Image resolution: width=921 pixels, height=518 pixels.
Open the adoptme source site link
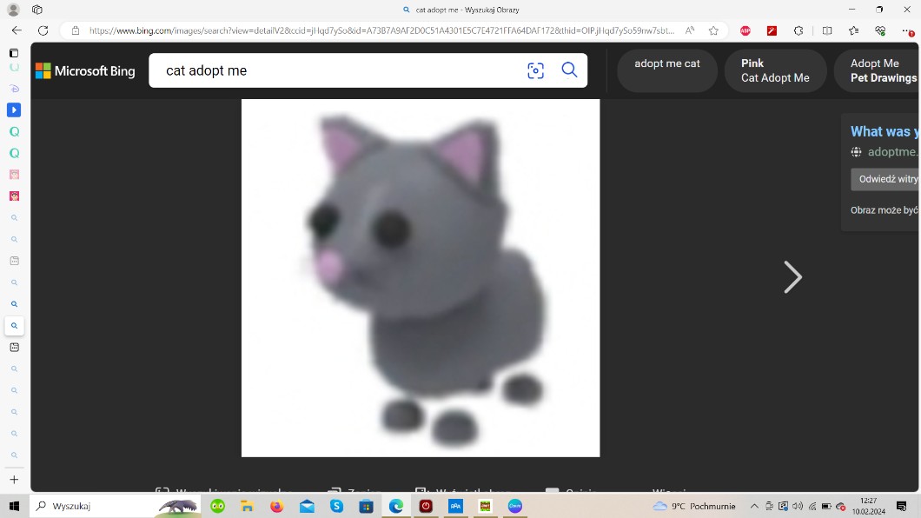pyautogui.click(x=891, y=151)
